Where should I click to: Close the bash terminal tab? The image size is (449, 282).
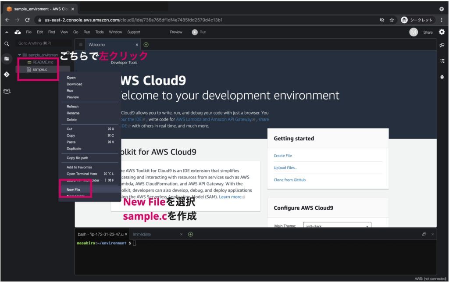[126, 234]
